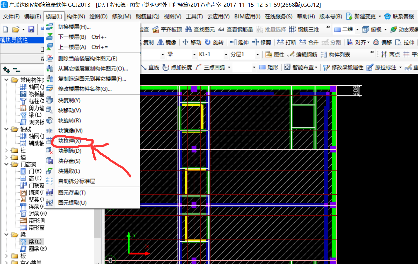This screenshot has height=264, width=418.
Task: Click the 编辑钢筋 tool
Action: [303, 54]
